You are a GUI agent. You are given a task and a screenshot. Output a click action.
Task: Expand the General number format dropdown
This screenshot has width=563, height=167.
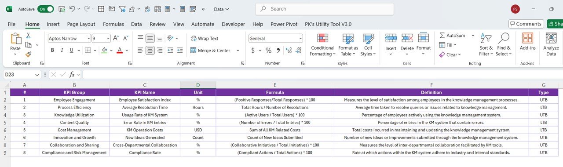click(276, 39)
